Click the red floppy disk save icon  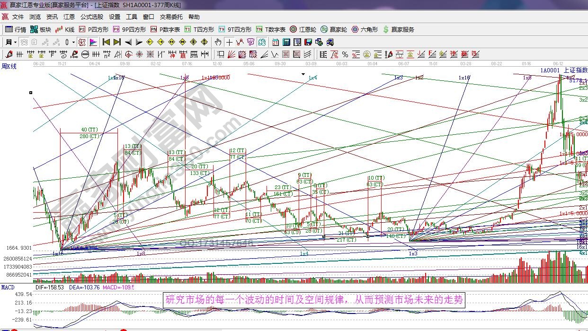coord(308,42)
